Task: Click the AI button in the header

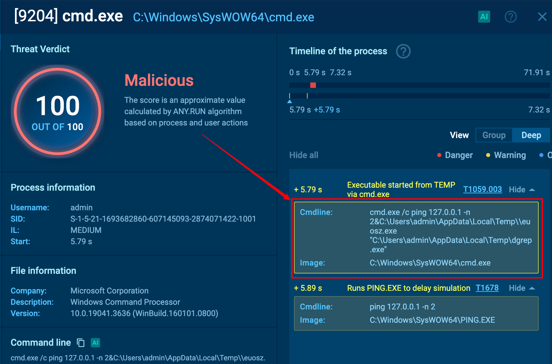Action: (x=484, y=17)
